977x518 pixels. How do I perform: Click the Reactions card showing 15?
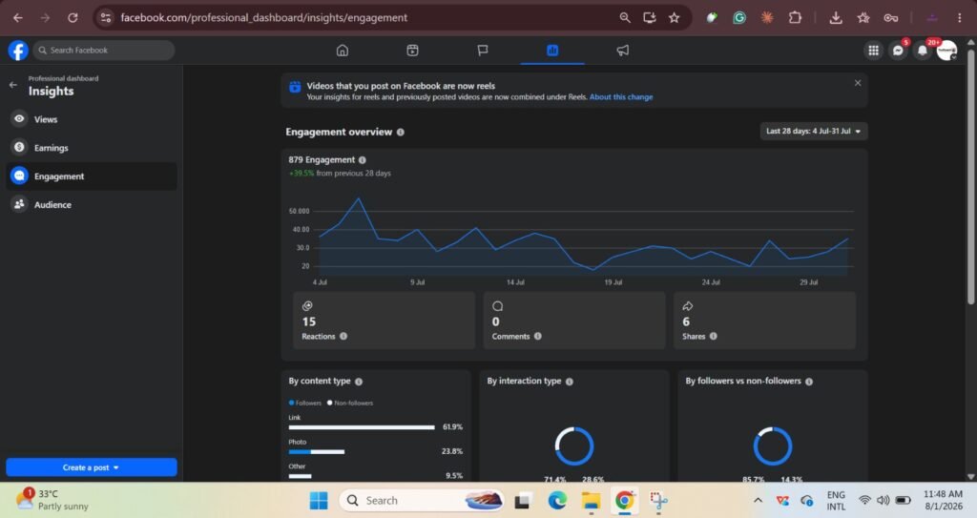tap(384, 321)
